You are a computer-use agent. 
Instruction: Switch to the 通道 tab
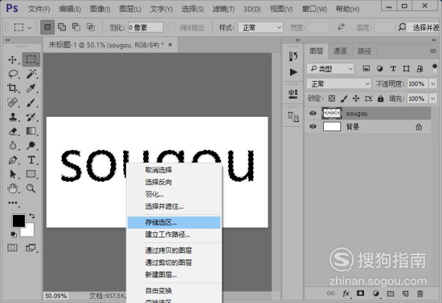340,51
